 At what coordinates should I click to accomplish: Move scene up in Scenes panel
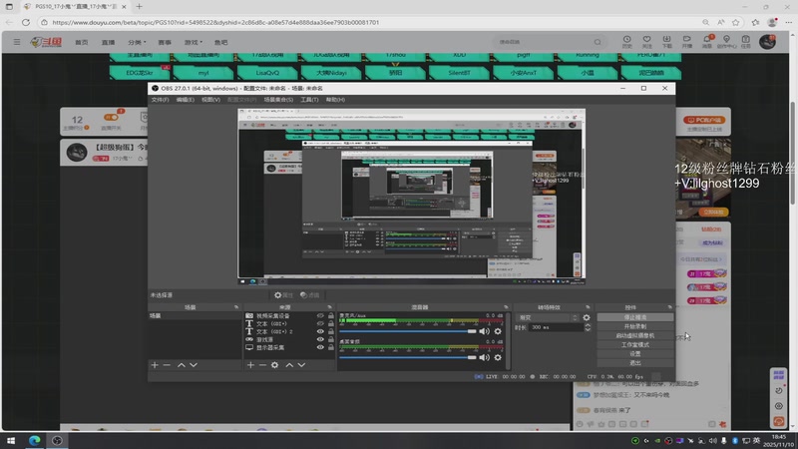pyautogui.click(x=182, y=365)
